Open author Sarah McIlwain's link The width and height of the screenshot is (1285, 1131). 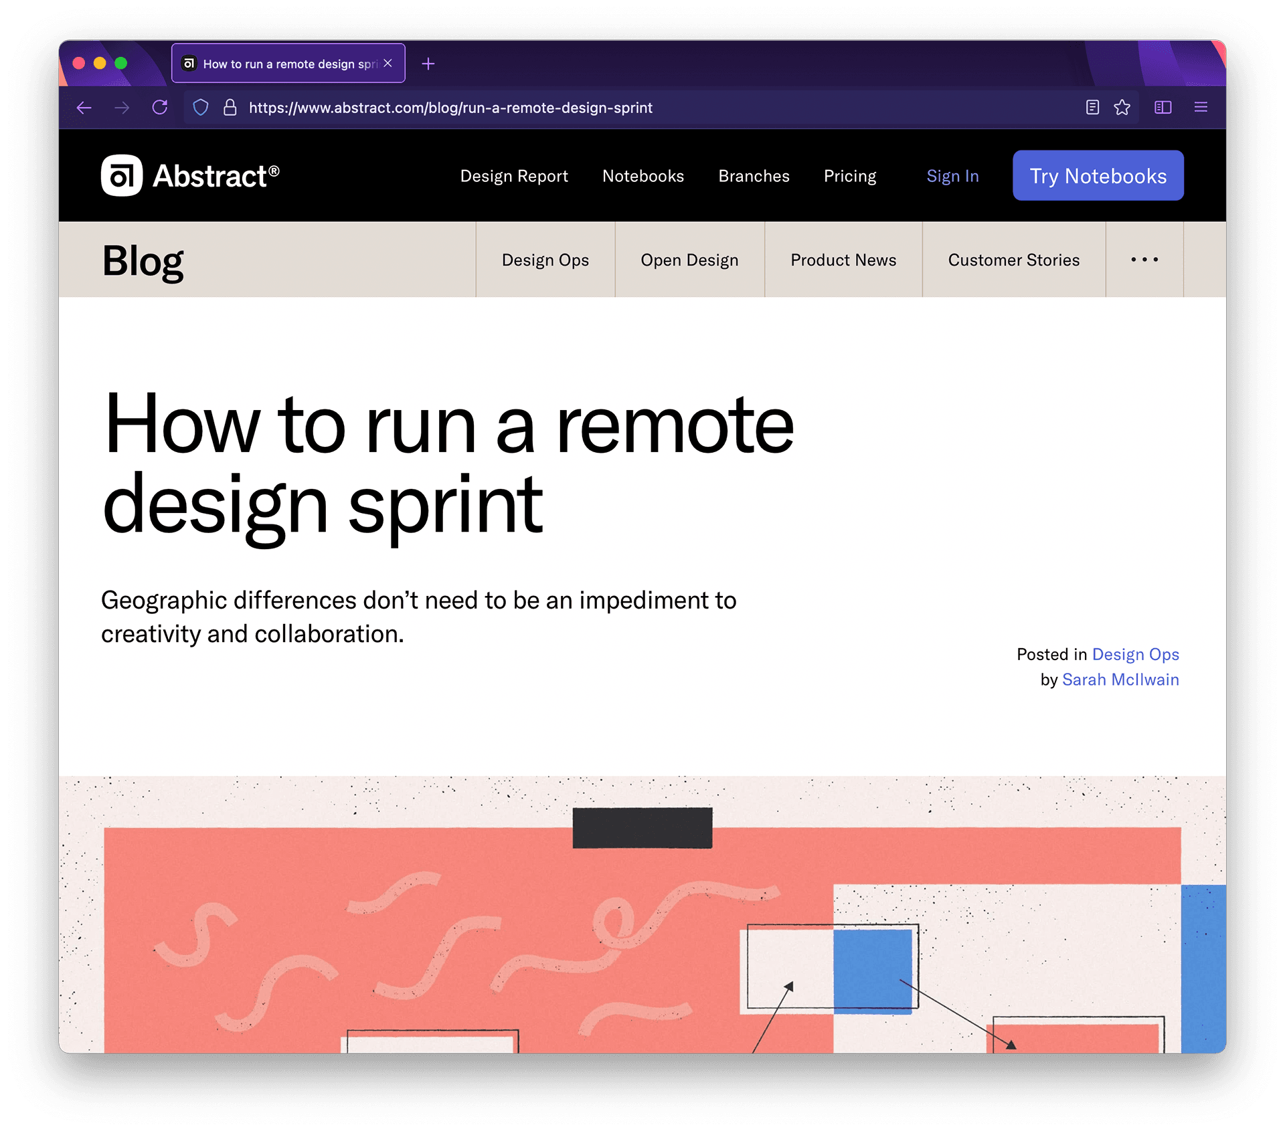click(x=1120, y=680)
